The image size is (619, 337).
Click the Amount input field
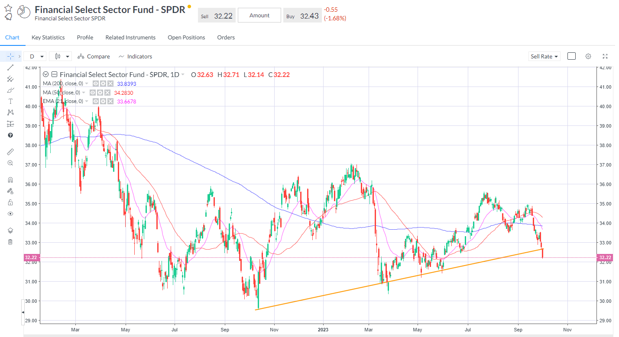point(259,15)
